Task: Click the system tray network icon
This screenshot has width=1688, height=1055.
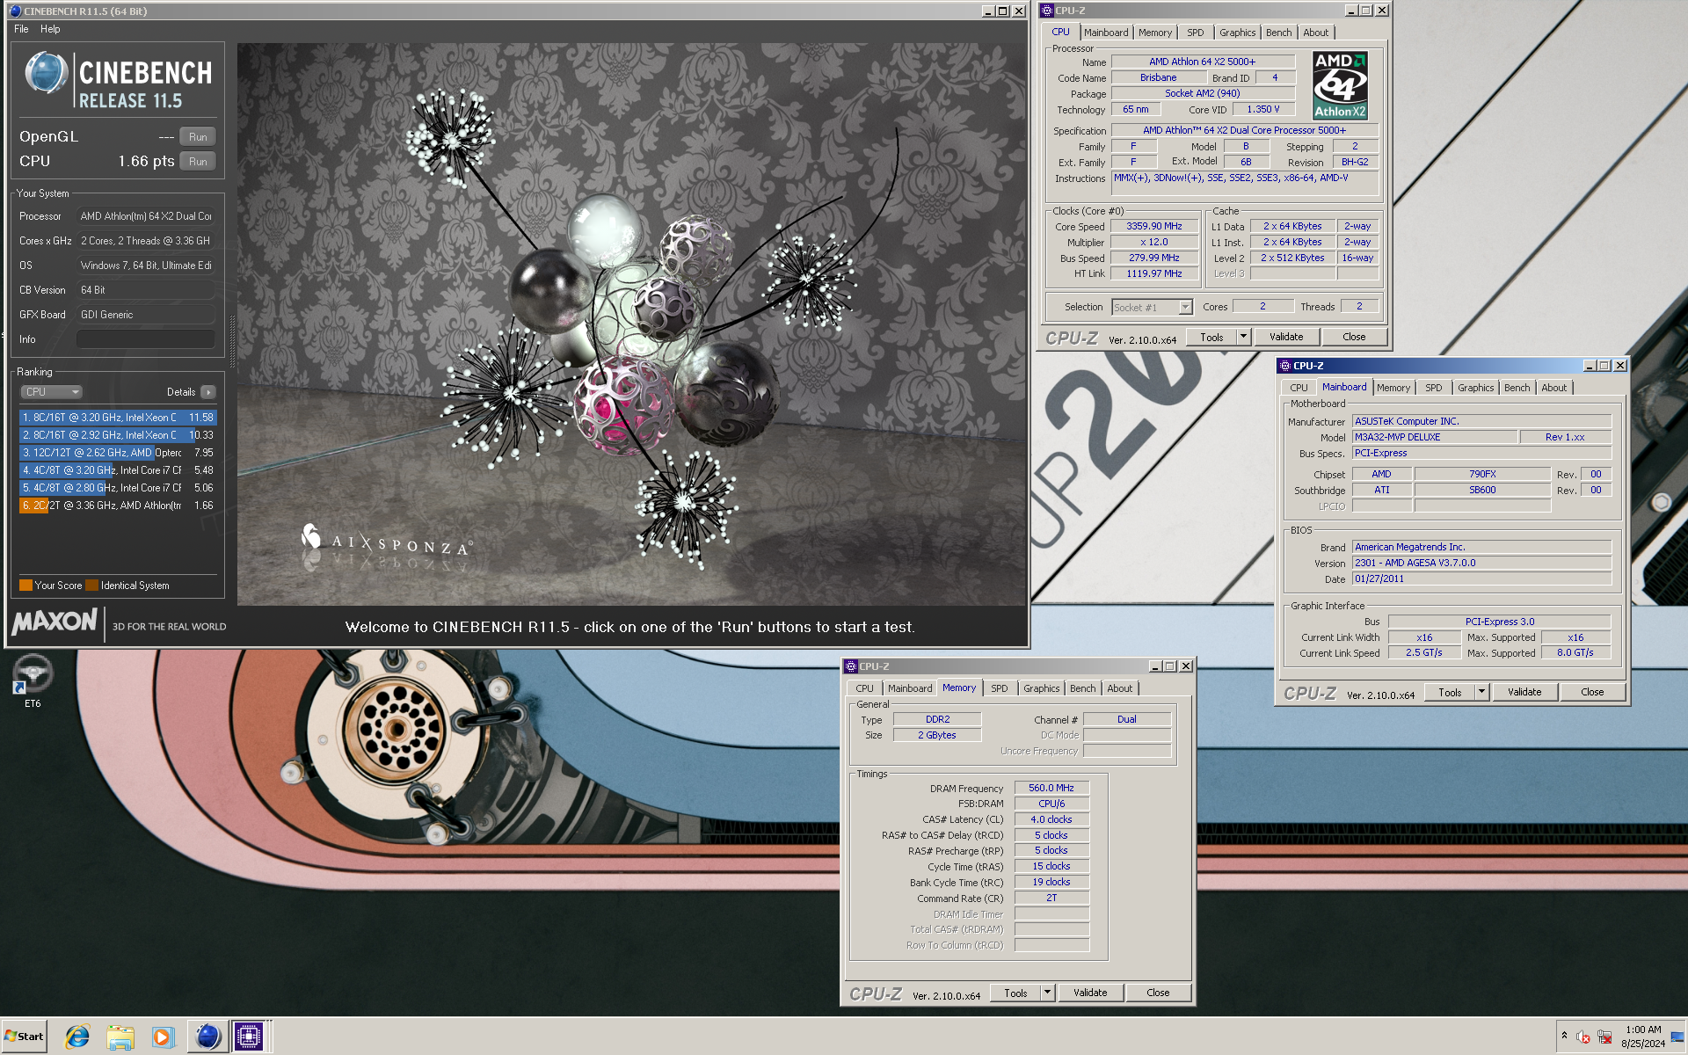Action: [x=1604, y=1037]
